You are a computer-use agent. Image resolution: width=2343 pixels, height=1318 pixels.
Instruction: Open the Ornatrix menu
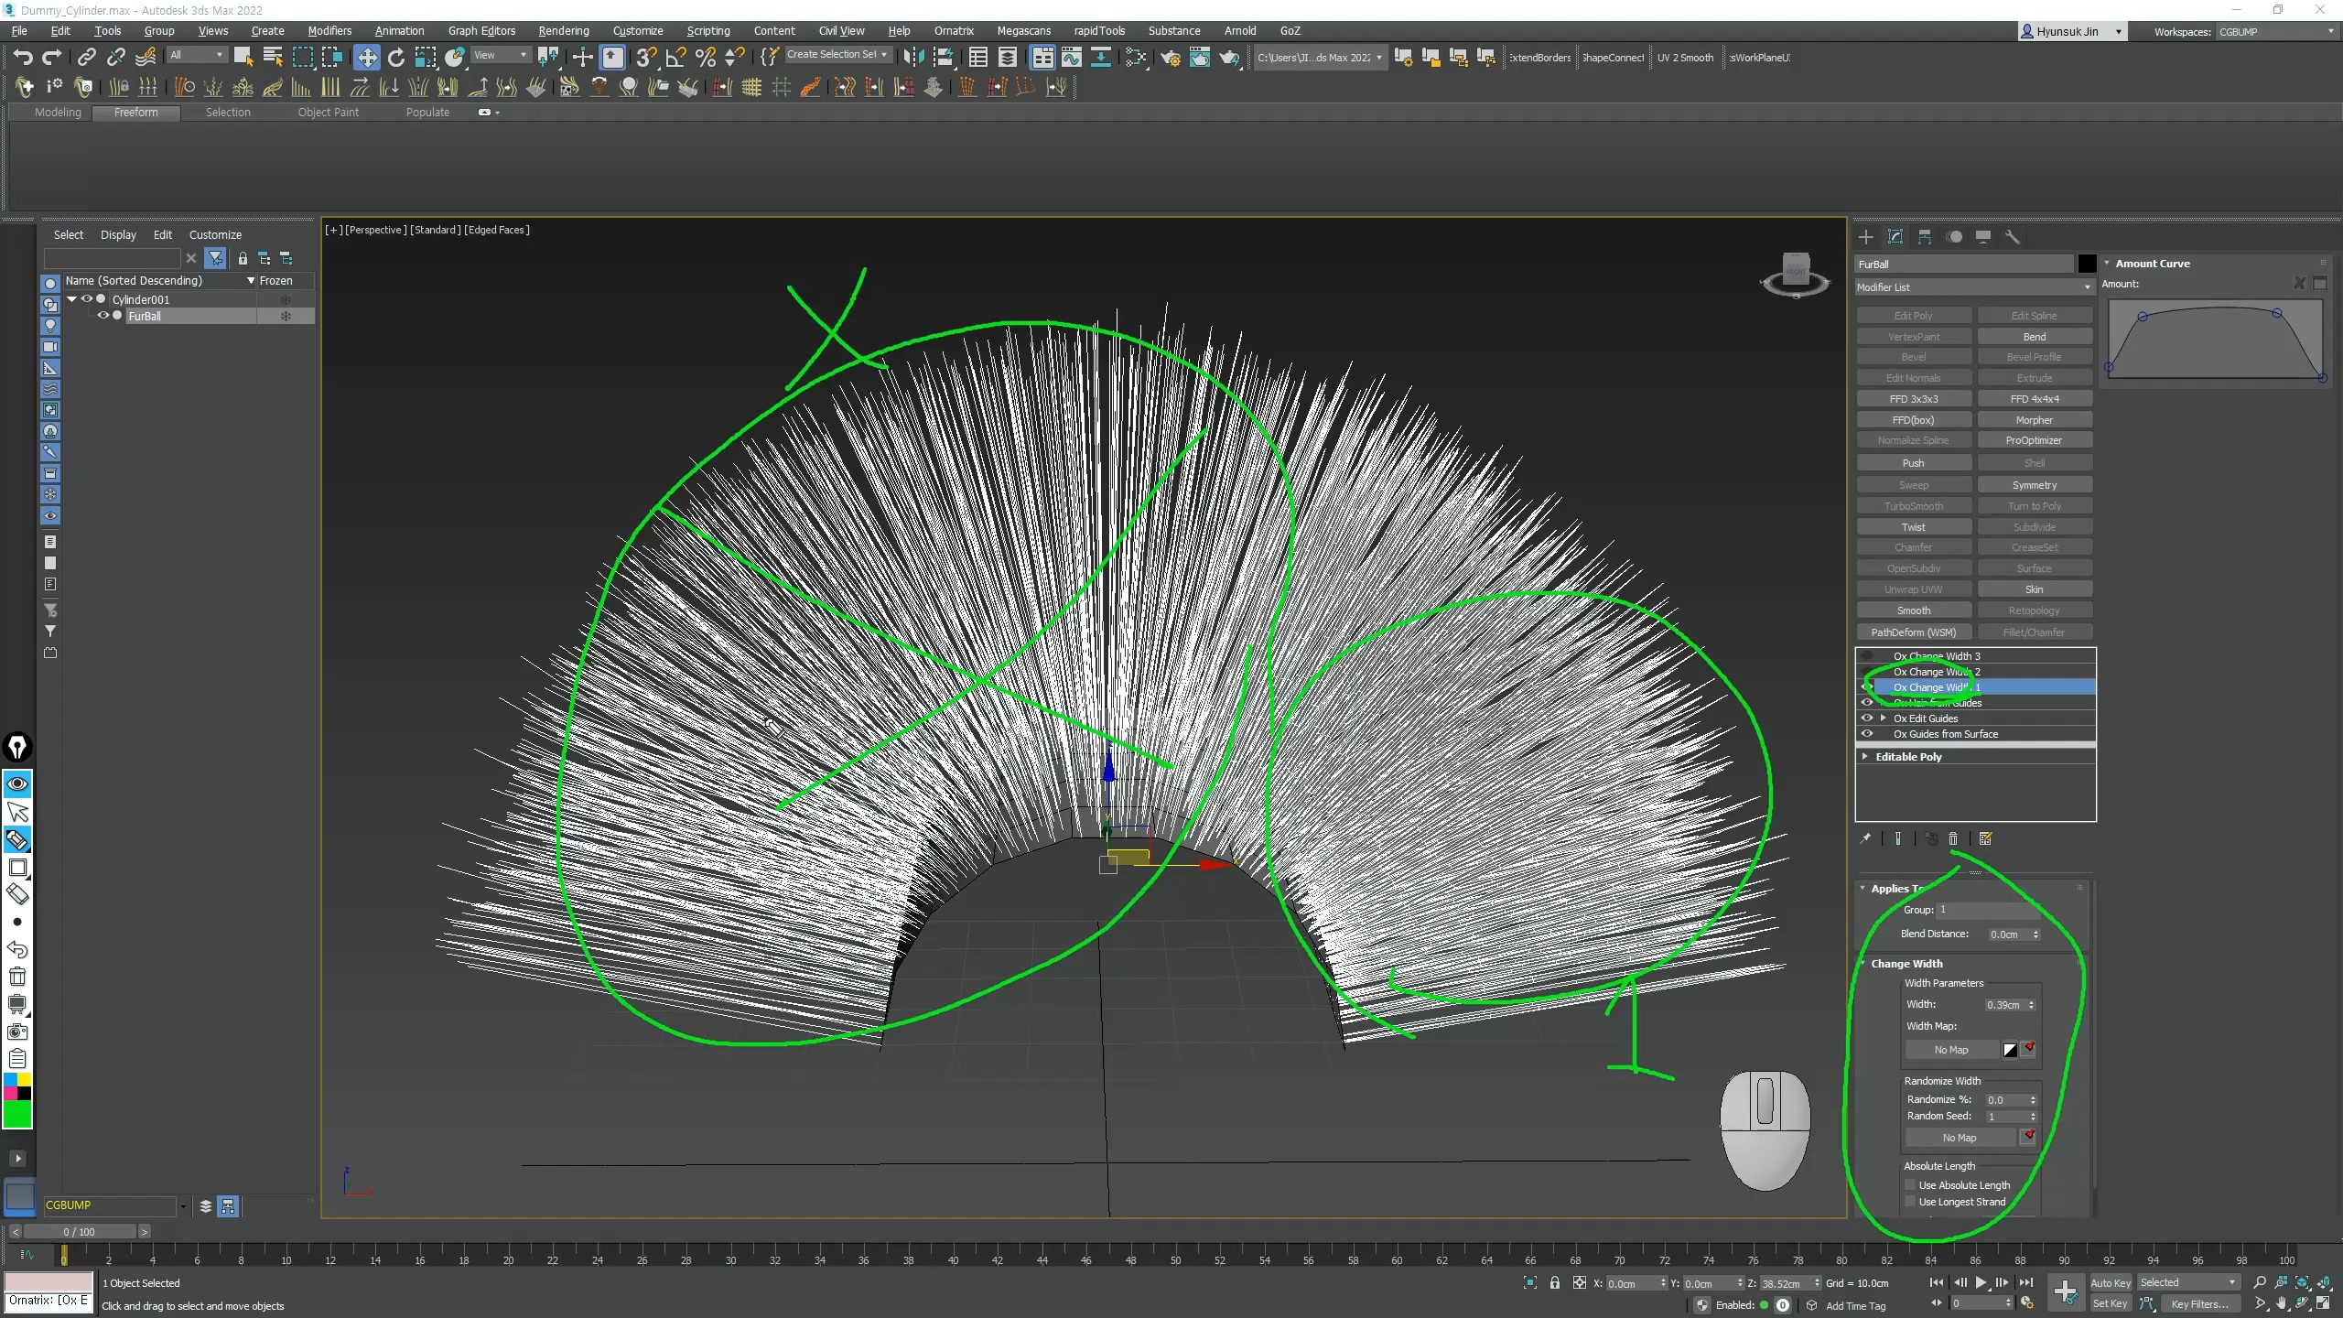954,30
